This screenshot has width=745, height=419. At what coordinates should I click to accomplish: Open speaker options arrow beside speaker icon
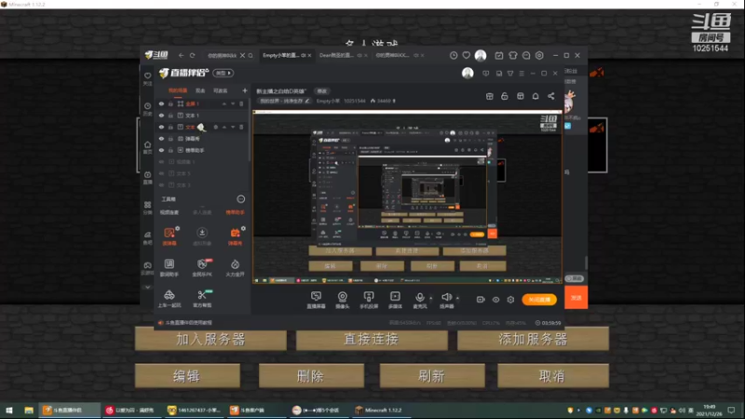point(457,298)
